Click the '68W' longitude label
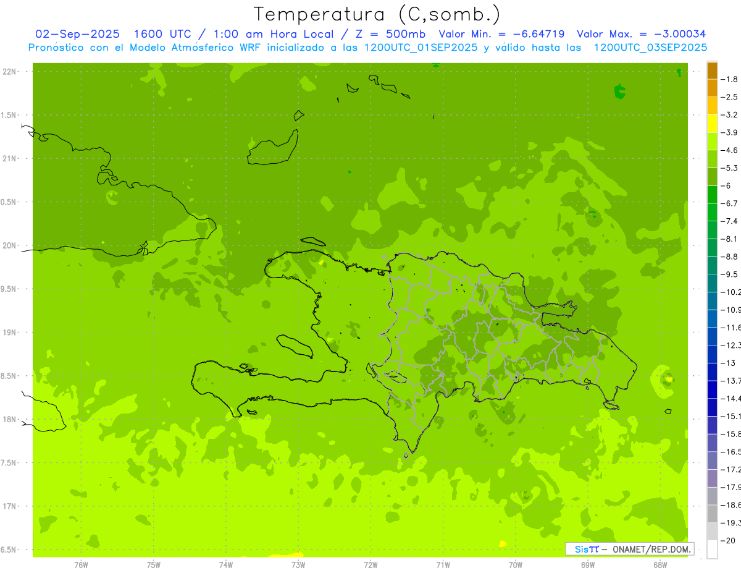741x573 pixels. coord(660,565)
